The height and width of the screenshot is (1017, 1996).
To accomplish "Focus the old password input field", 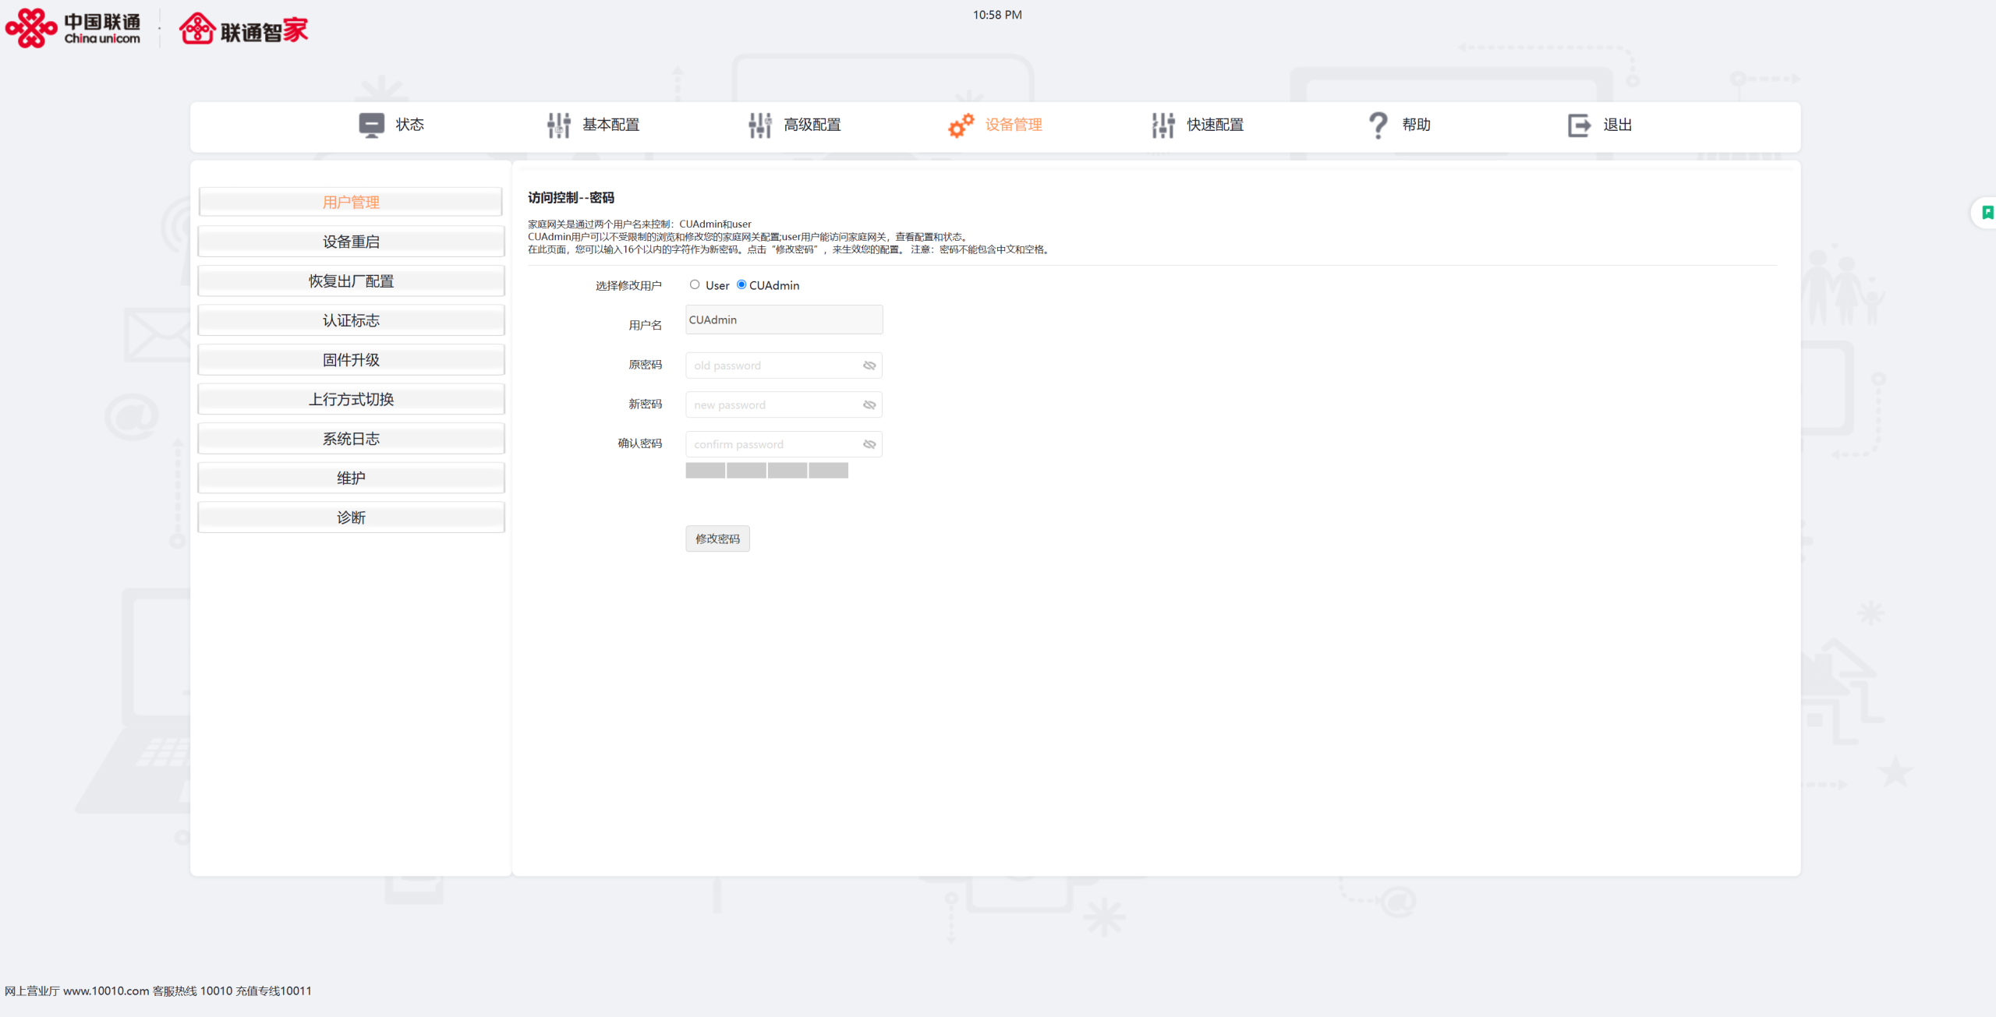I will pyautogui.click(x=784, y=365).
